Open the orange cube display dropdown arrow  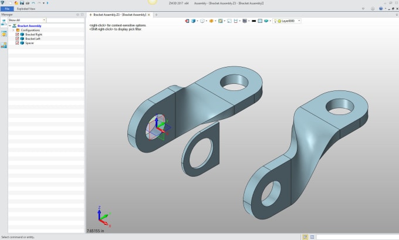(x=215, y=21)
